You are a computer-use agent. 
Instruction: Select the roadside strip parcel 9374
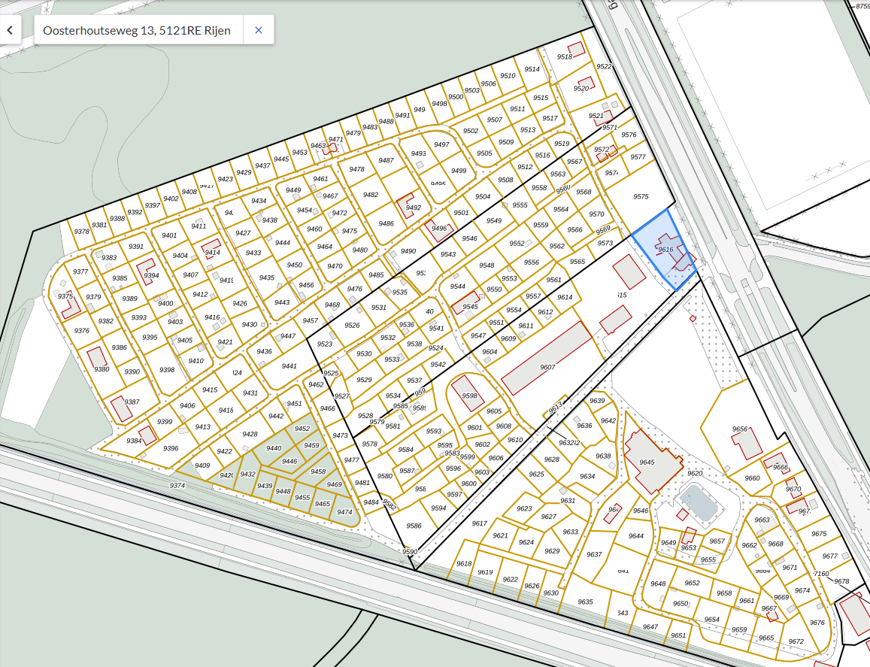click(x=177, y=486)
